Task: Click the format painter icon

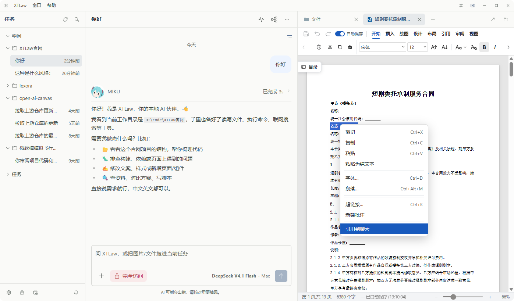Action: click(x=350, y=47)
